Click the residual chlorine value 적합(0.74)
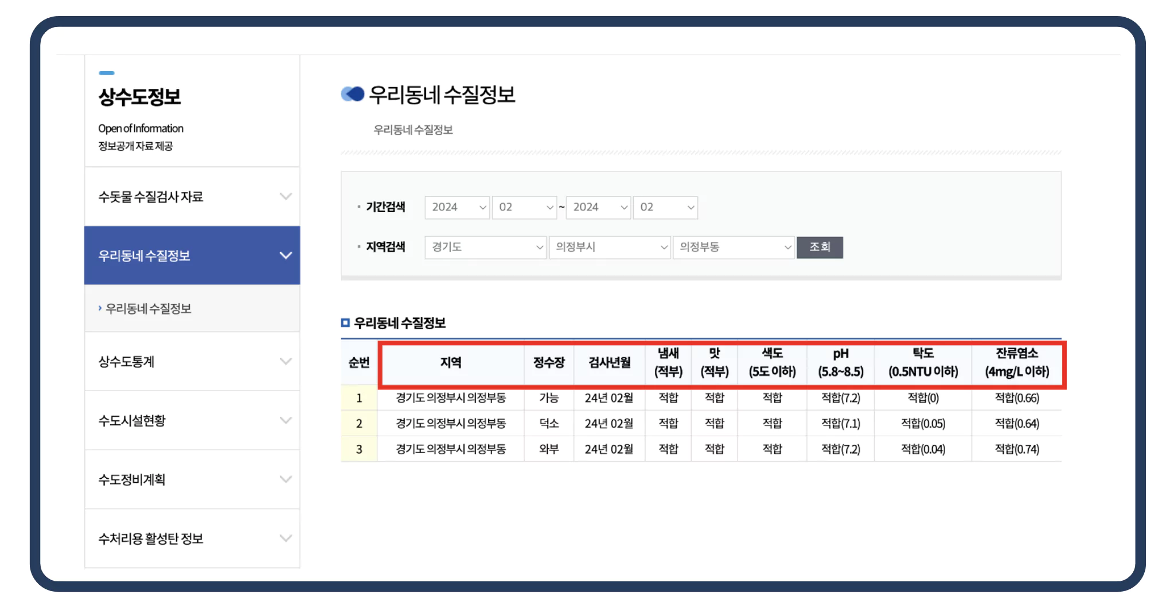This screenshot has height=610, width=1162. coord(1017,449)
